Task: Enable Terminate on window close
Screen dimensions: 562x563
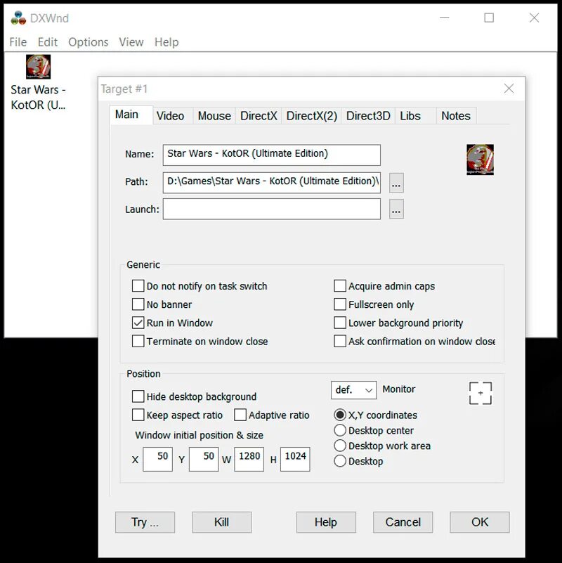Action: 138,341
